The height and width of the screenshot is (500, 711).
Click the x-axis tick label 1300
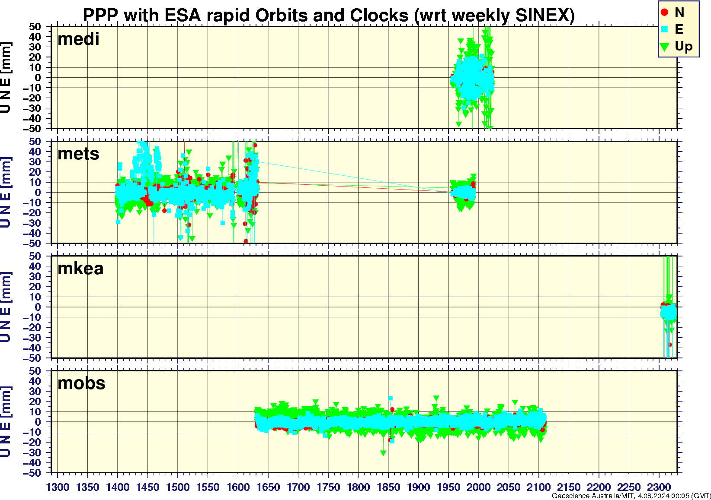[x=58, y=487]
